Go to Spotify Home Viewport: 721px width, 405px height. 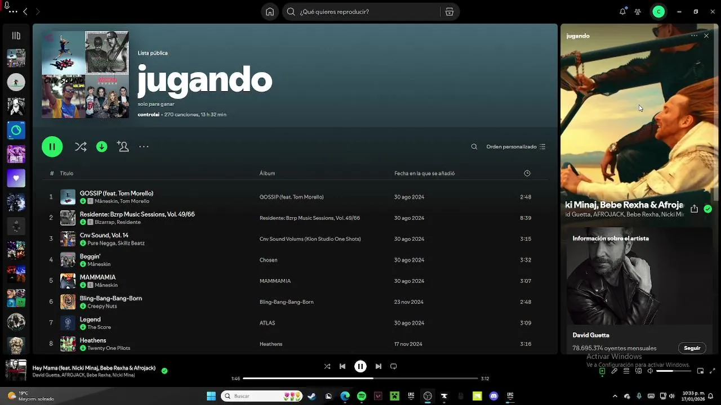pyautogui.click(x=270, y=12)
